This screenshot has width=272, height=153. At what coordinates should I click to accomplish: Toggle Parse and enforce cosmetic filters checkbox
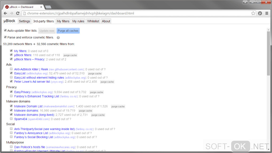point(5,37)
